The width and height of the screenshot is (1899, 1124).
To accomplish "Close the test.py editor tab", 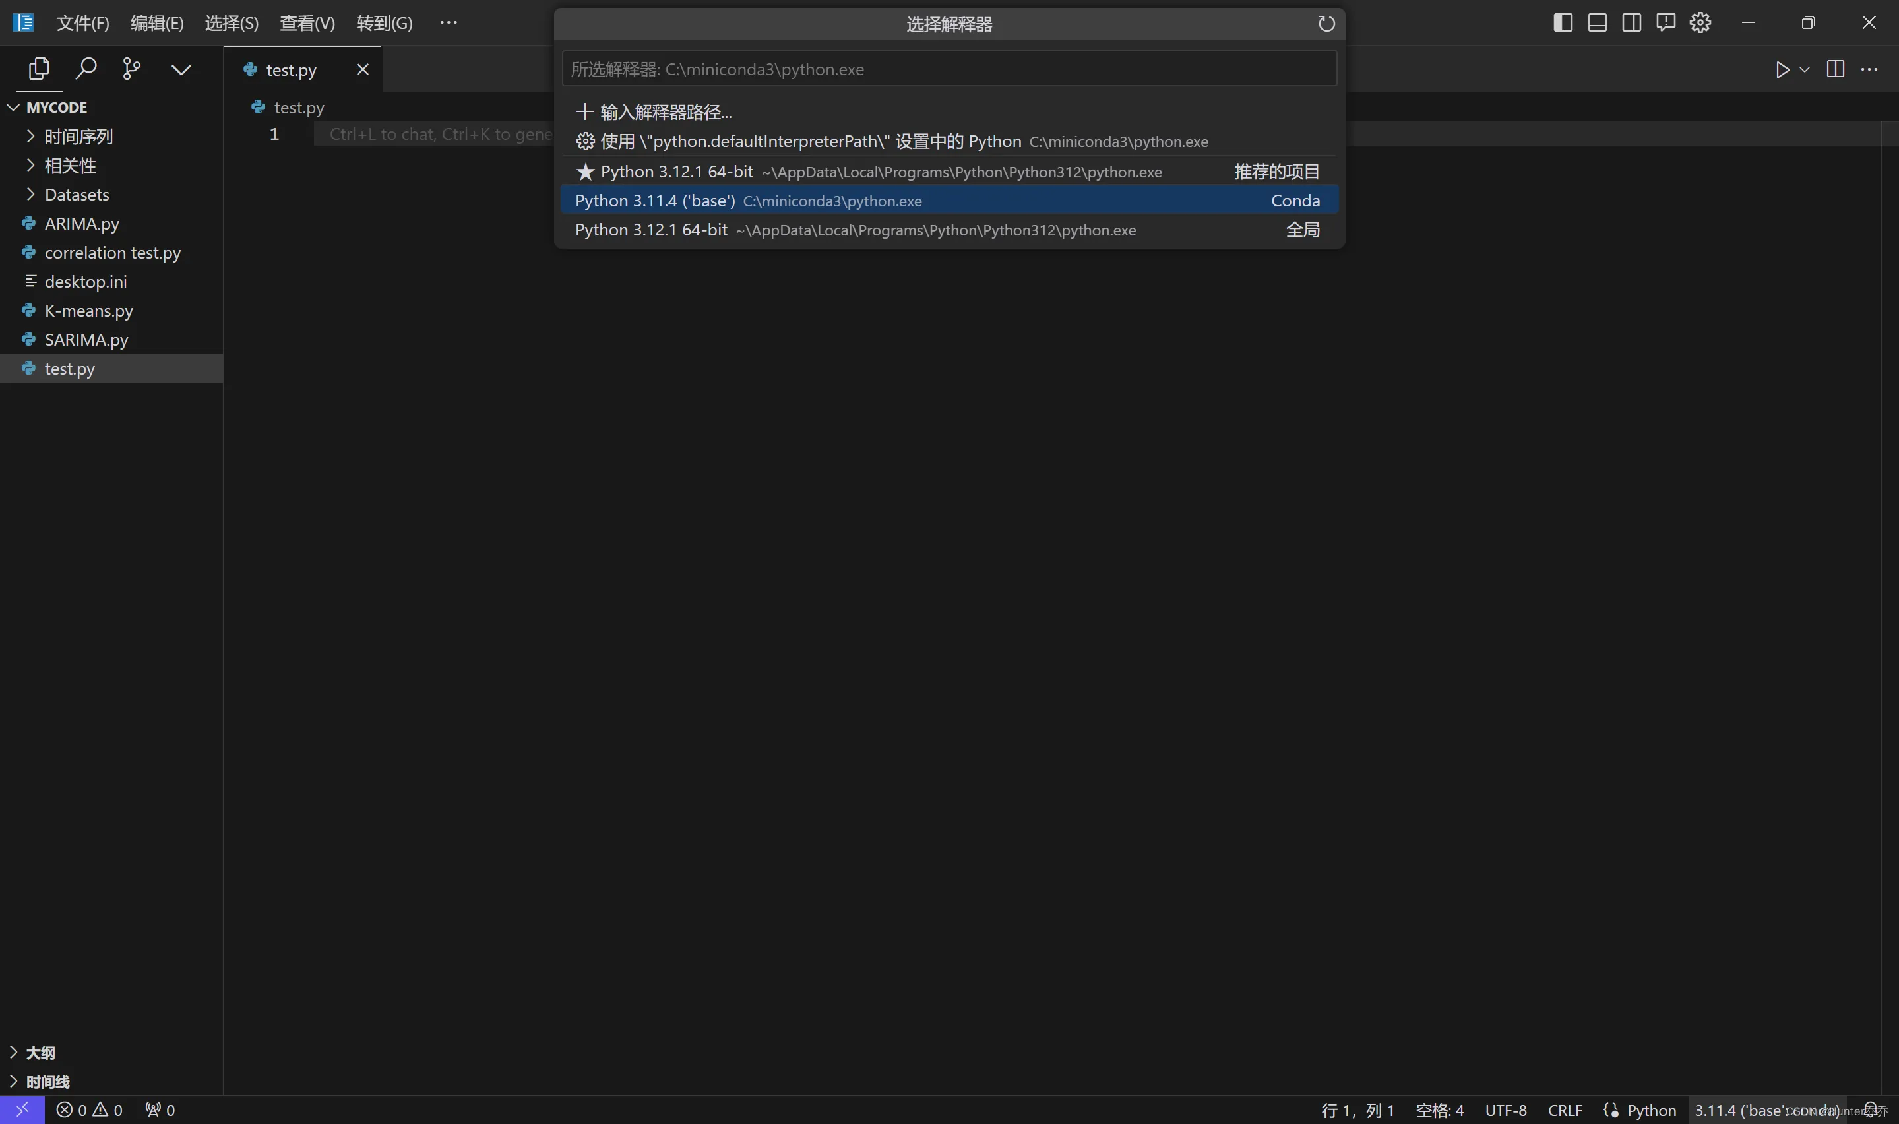I will click(x=363, y=70).
